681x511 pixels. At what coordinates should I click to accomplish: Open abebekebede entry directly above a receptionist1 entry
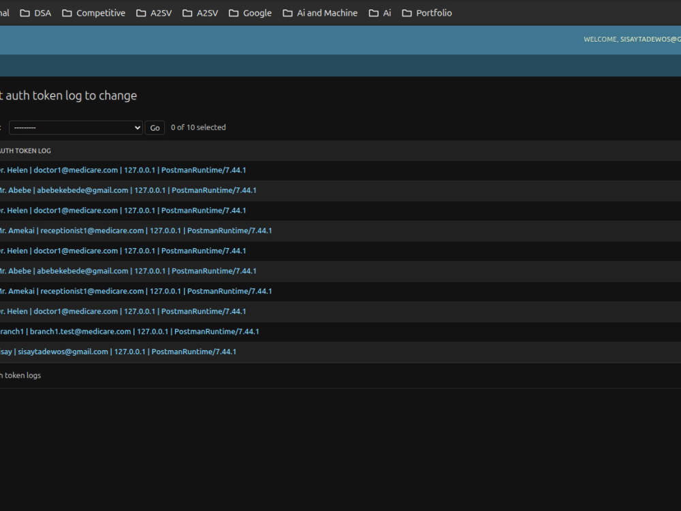coord(128,271)
